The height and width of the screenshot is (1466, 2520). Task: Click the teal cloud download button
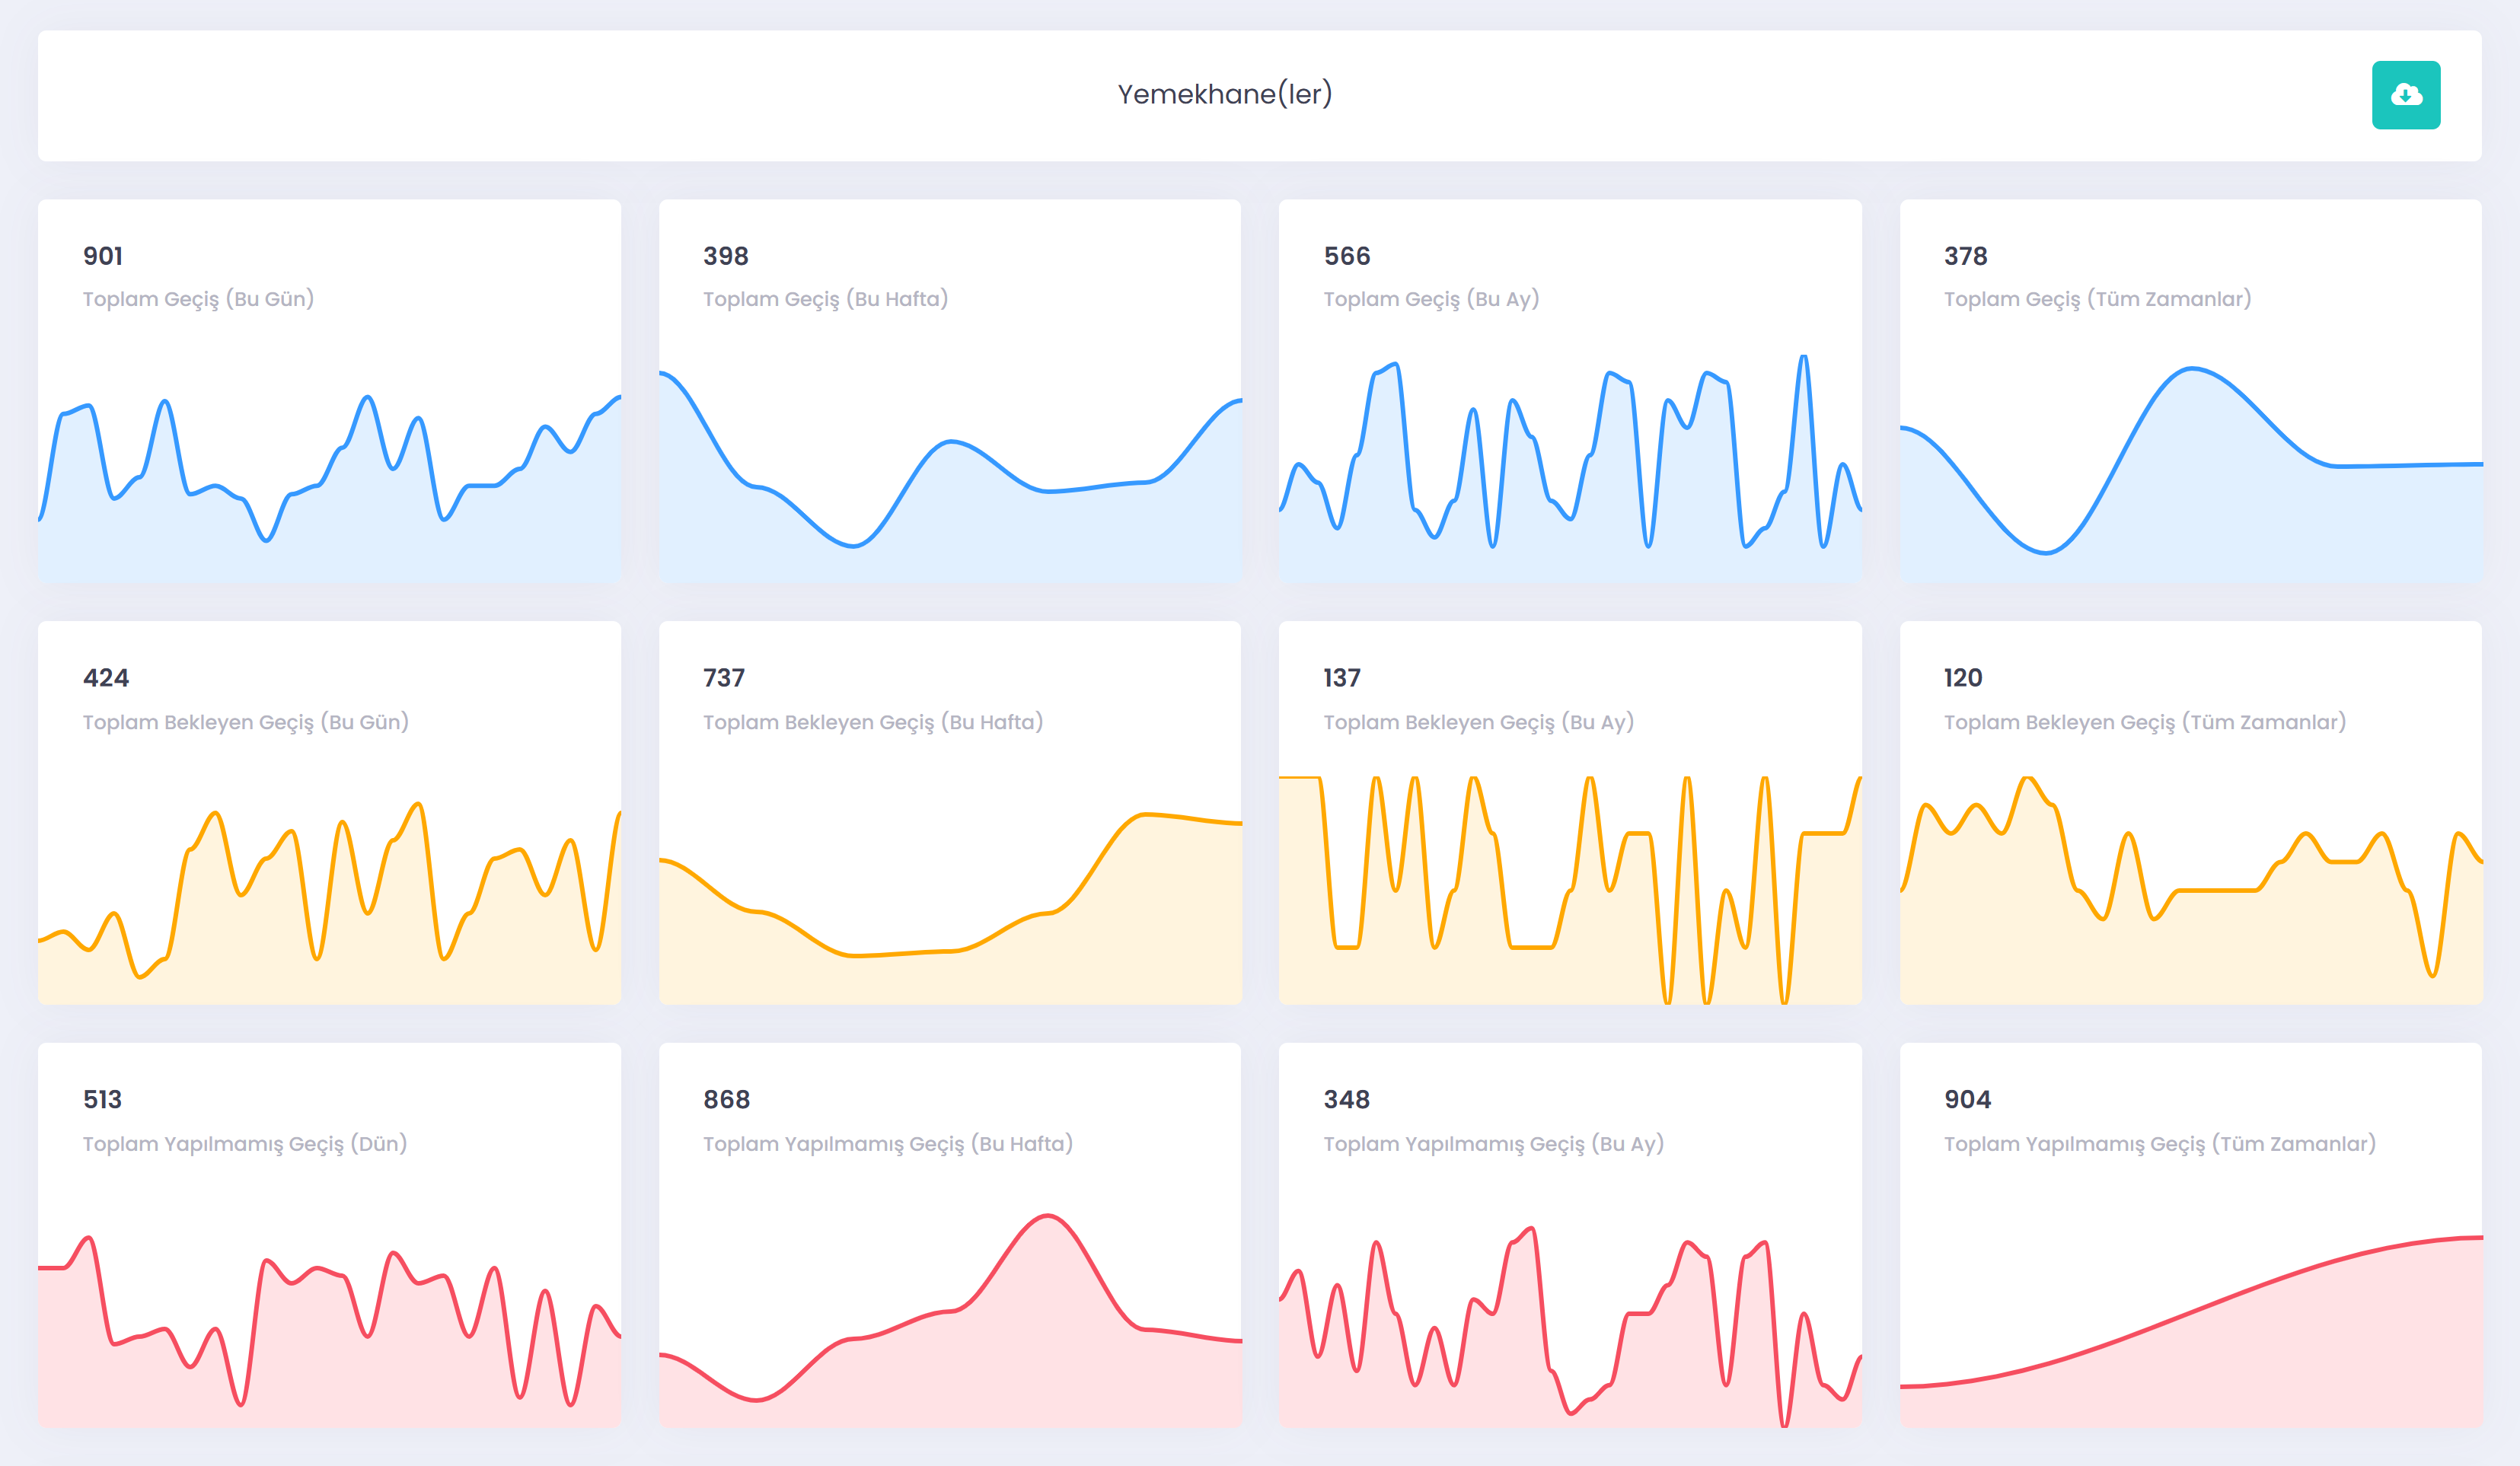point(2405,95)
